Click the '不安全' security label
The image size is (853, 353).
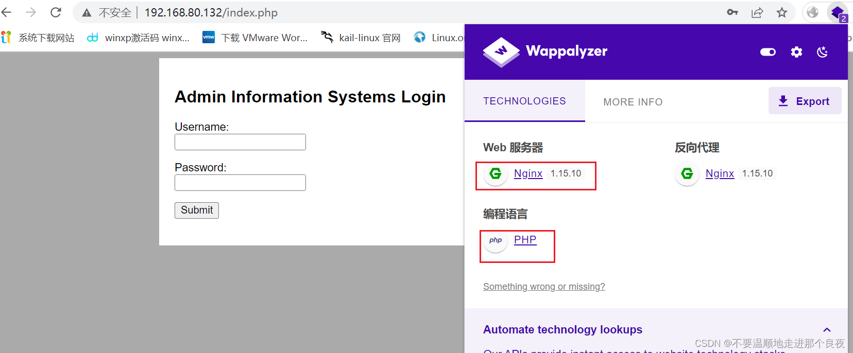tap(115, 13)
